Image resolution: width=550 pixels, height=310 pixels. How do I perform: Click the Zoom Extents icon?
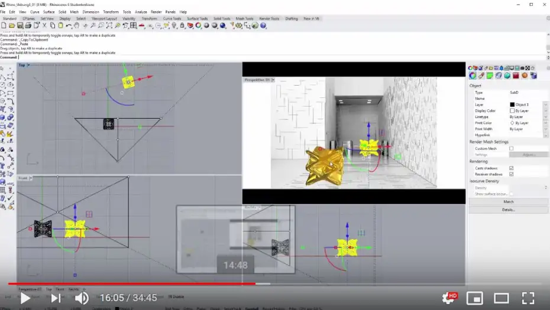pyautogui.click(x=109, y=25)
